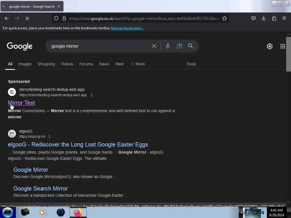Bookmark this page with star
The width and height of the screenshot is (291, 218).
pyautogui.click(x=225, y=18)
